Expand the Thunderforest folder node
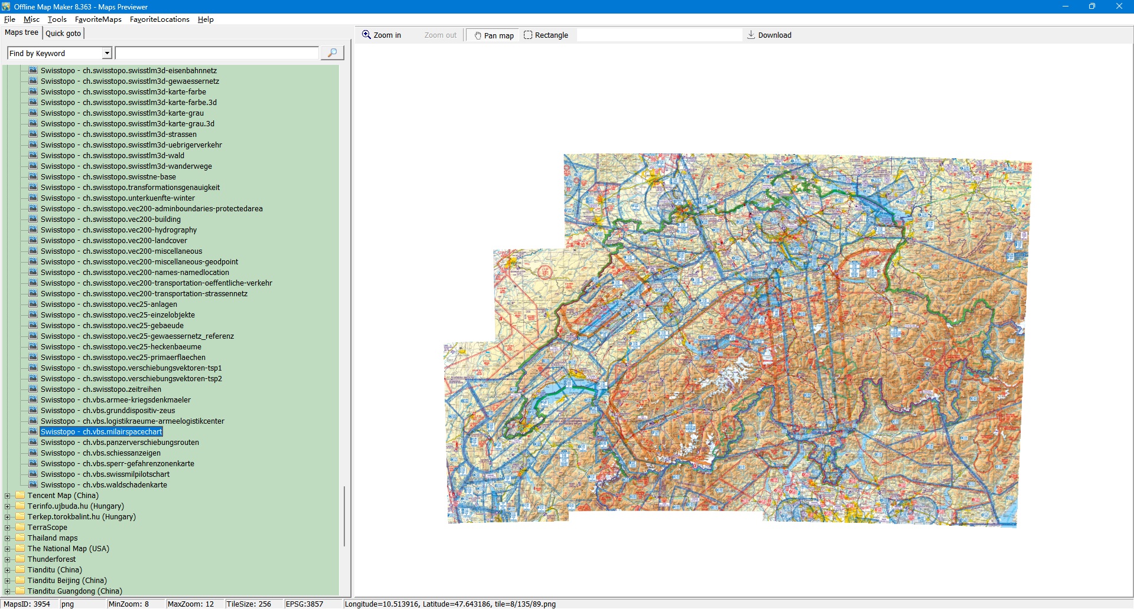 (7, 559)
